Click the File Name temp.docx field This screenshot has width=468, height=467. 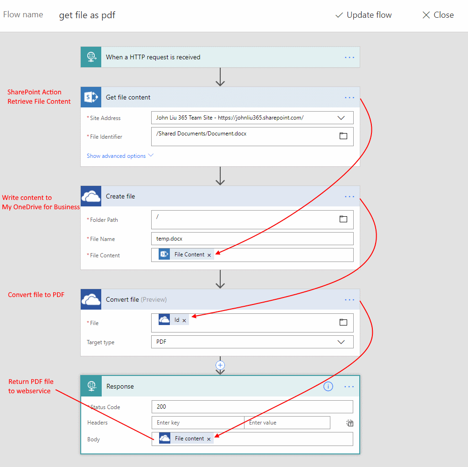click(x=252, y=239)
